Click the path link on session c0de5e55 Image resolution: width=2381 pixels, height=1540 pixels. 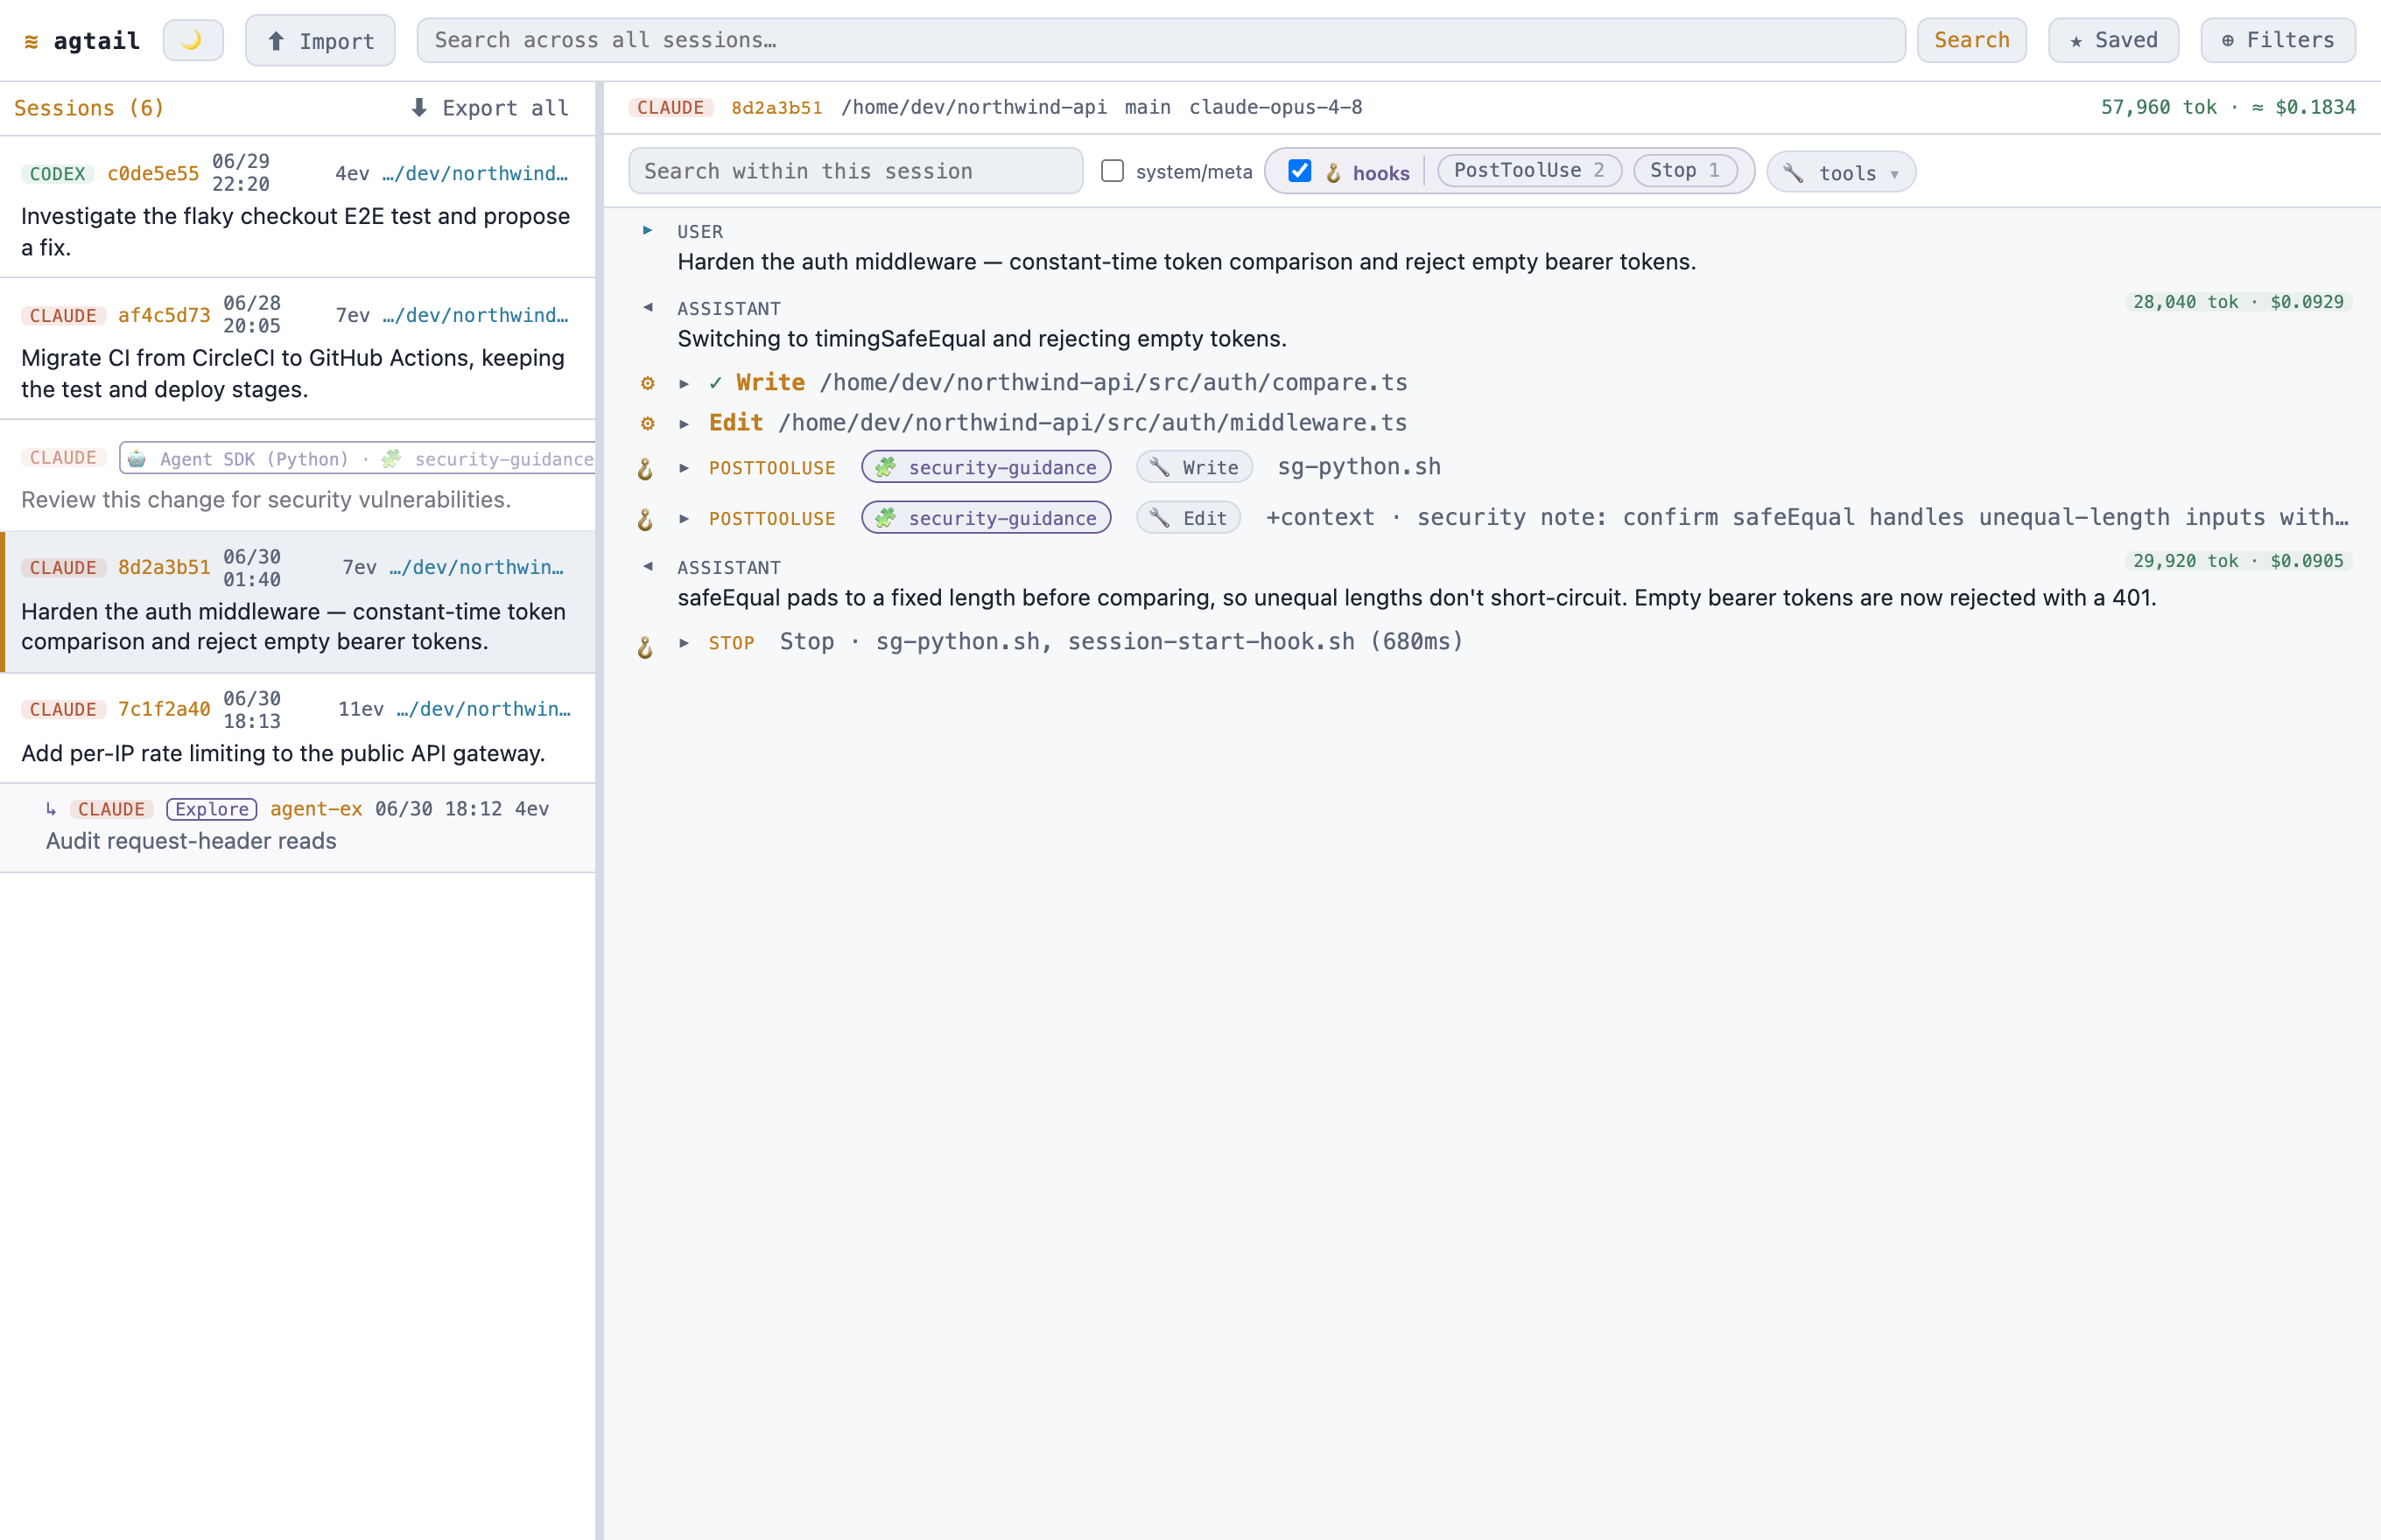475,174
